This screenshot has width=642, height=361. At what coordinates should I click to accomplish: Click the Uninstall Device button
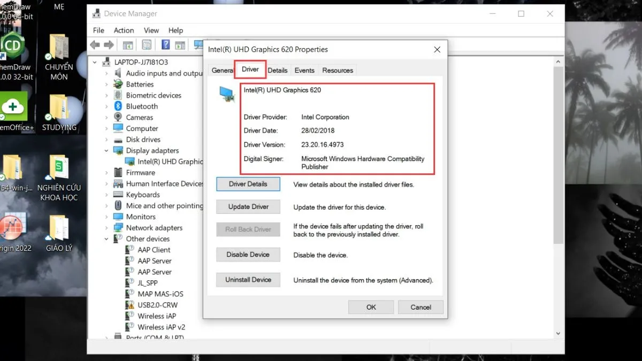[248, 280]
